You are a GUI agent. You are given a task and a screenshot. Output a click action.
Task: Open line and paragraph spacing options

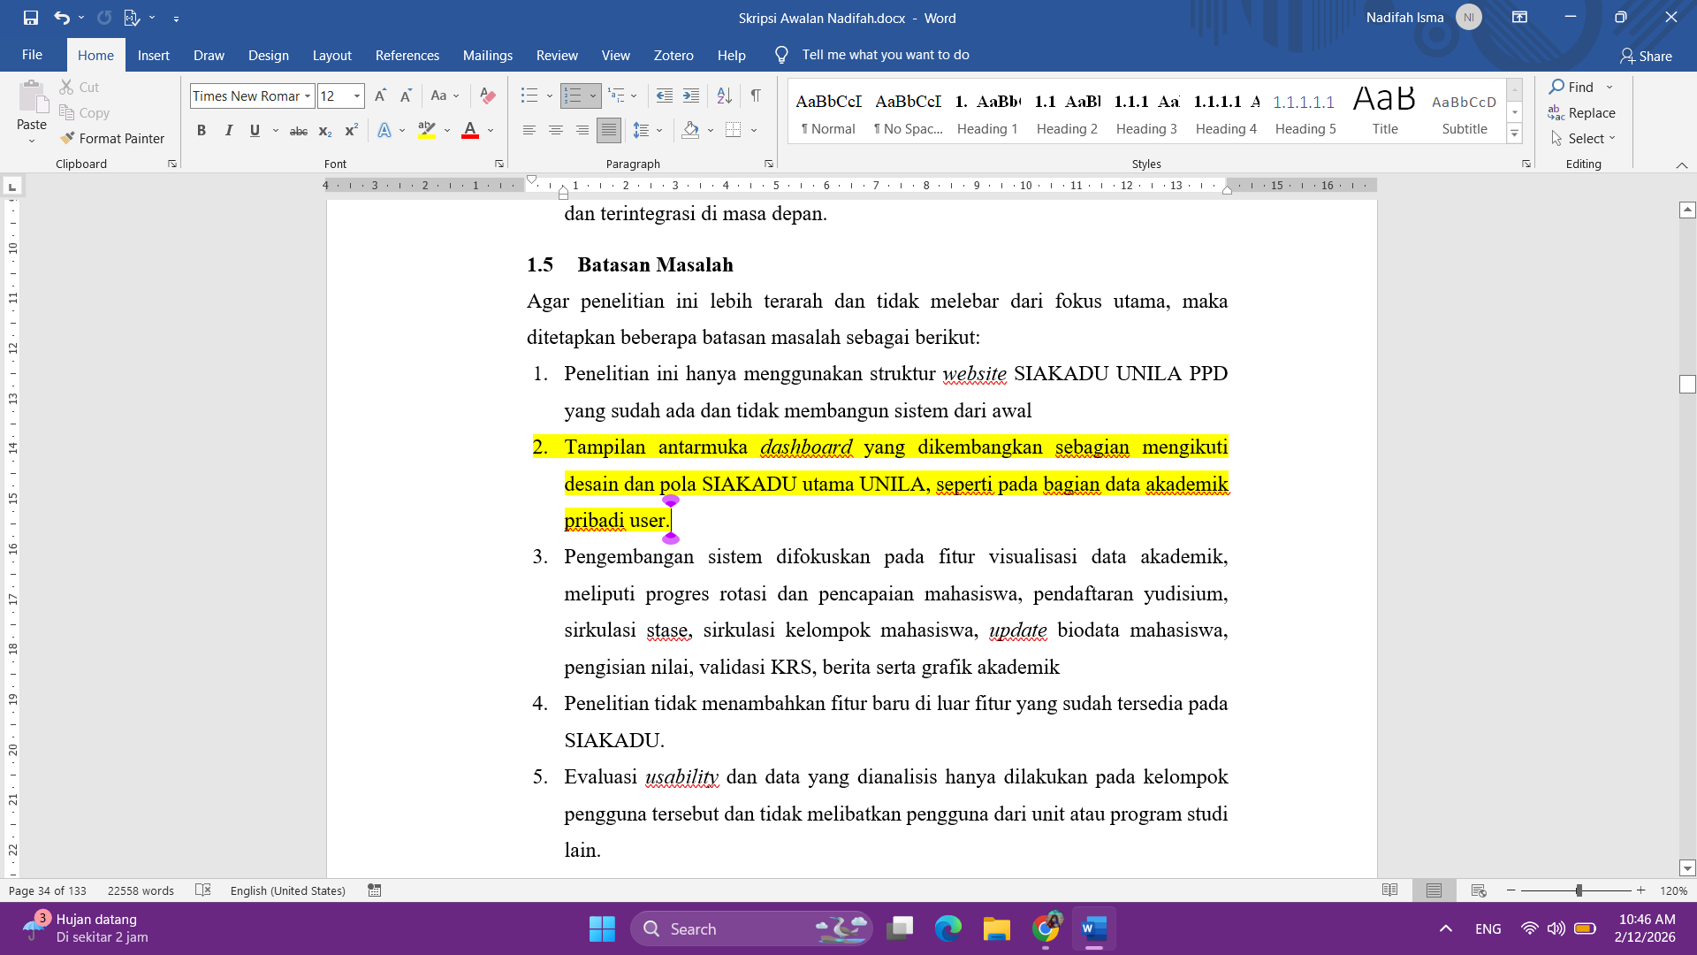(x=647, y=131)
